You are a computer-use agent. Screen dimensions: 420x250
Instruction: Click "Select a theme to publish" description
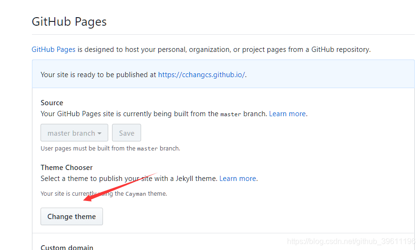(x=129, y=179)
